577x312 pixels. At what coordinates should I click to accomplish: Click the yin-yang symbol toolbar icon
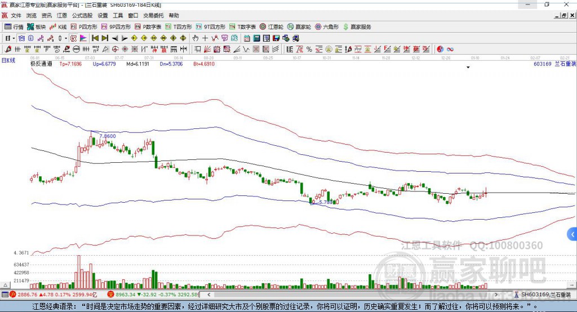click(440, 49)
